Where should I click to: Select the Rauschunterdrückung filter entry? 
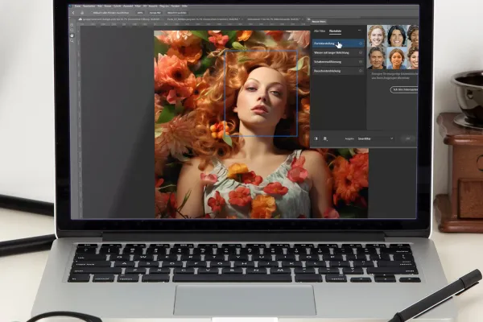point(338,71)
